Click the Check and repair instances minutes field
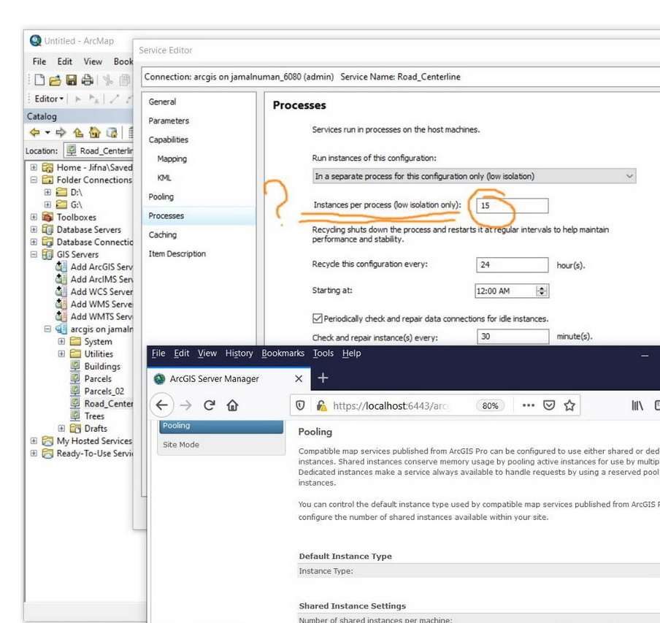 [513, 337]
